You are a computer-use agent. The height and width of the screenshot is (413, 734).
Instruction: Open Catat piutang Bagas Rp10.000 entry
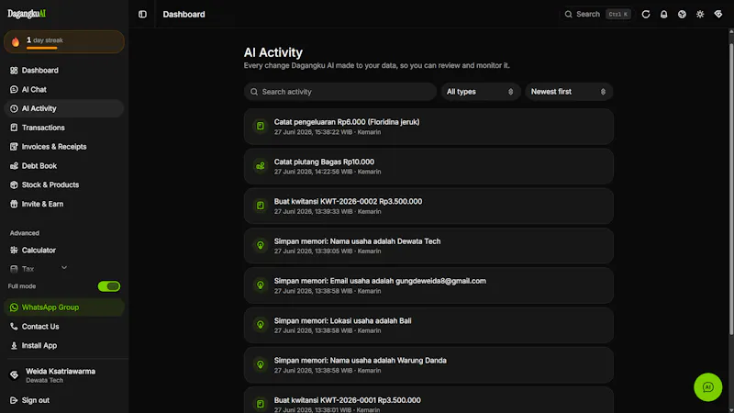pyautogui.click(x=428, y=166)
